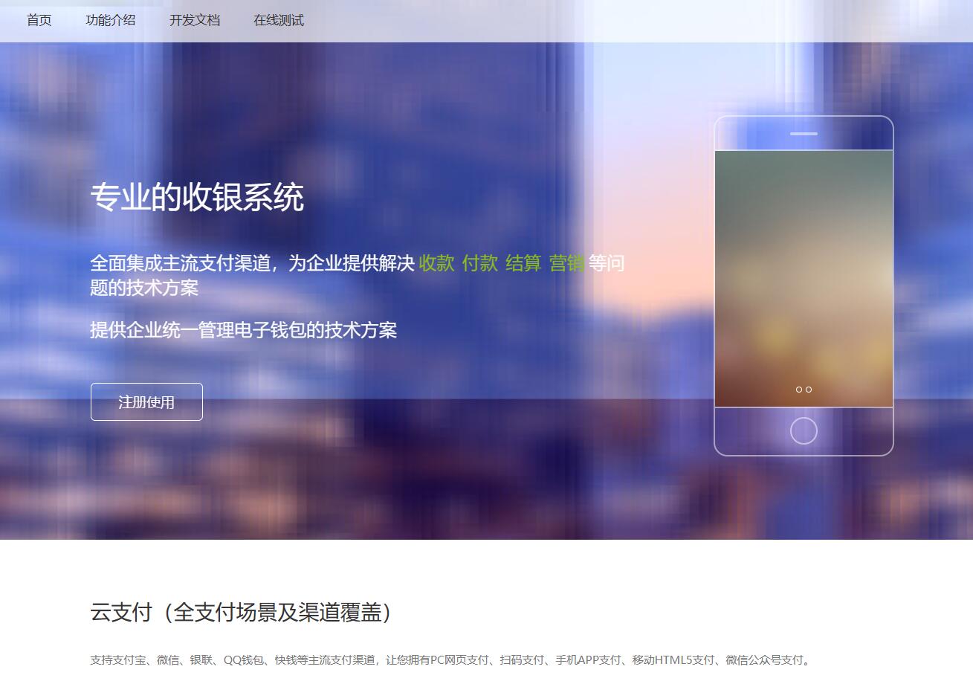Screen dimensions: 973x681
Task: Click the phone mockup's speaker bar
Action: click(x=804, y=134)
